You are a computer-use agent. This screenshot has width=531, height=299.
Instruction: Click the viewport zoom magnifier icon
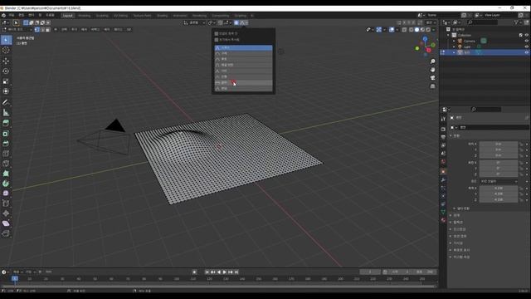tap(432, 61)
